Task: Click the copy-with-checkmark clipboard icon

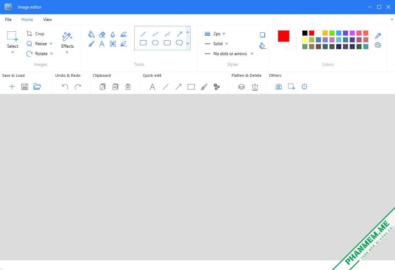Action: click(103, 87)
